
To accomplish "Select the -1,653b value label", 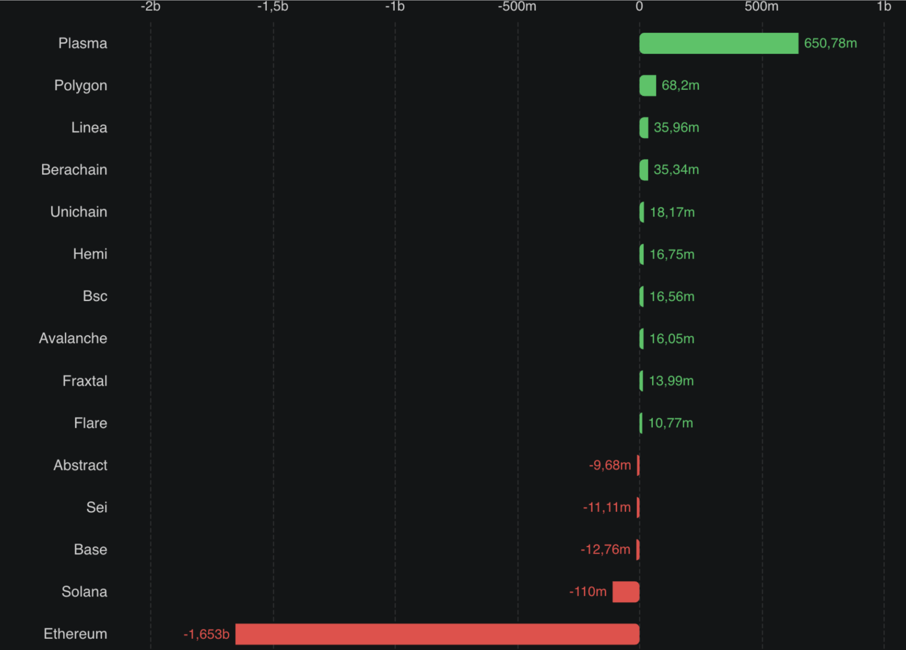I will (206, 634).
